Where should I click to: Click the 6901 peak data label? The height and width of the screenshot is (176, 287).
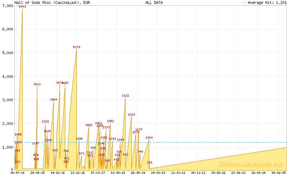tap(22, 6)
